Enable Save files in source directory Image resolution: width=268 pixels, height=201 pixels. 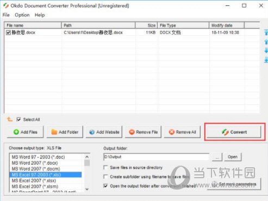(x=105, y=167)
